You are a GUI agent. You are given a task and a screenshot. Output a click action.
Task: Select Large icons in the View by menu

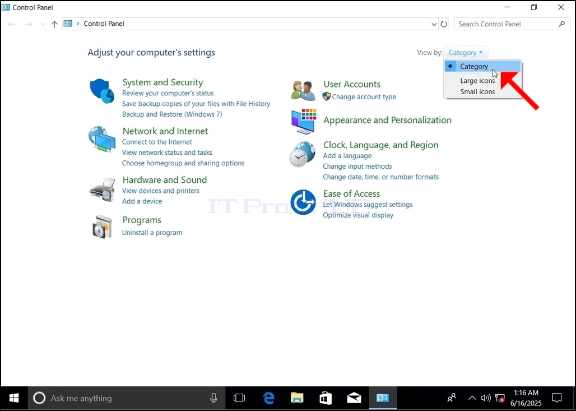[x=477, y=81]
